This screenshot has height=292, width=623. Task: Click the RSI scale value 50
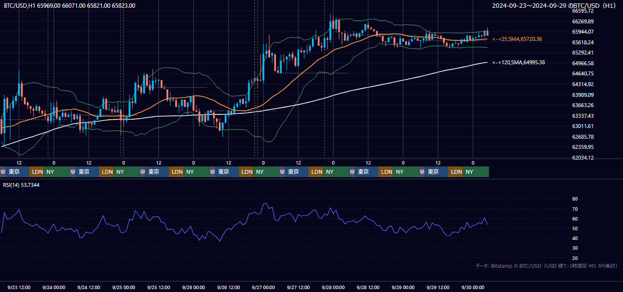click(x=575, y=228)
